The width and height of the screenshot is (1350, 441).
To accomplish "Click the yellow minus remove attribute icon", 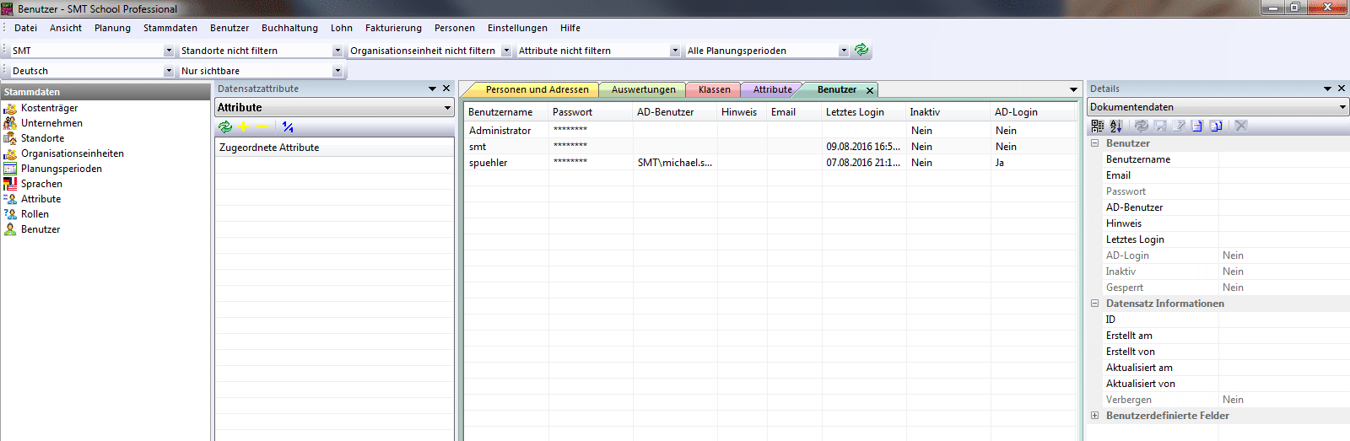I will [262, 126].
